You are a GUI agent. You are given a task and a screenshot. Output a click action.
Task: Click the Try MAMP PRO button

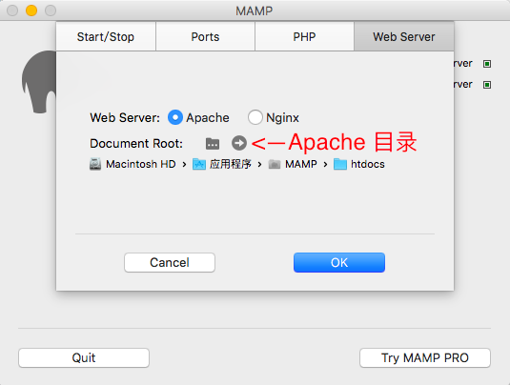[x=425, y=357]
